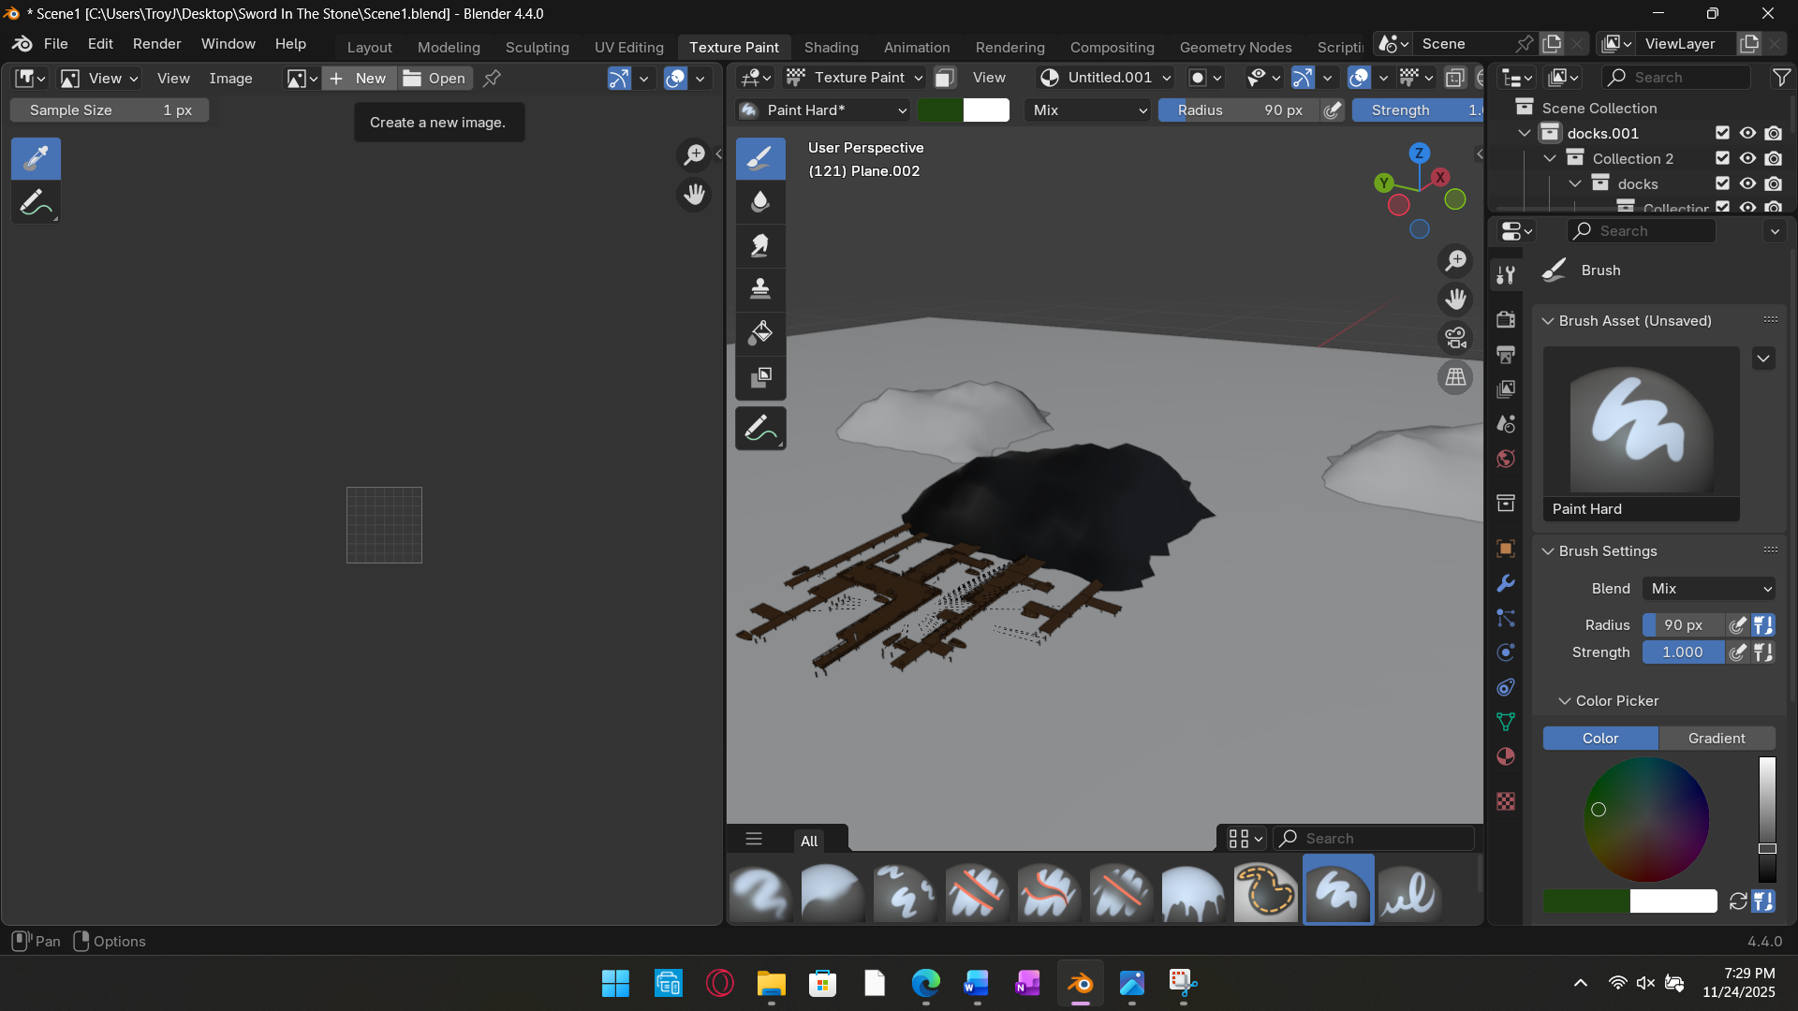
Task: Collapse the Color Picker section
Action: click(x=1564, y=701)
